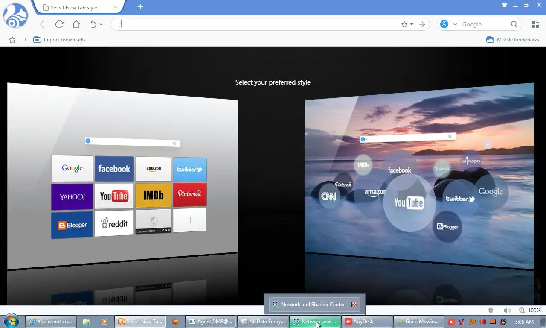546x328 pixels.
Task: Click the 5:05 AM system clock
Action: click(x=524, y=322)
